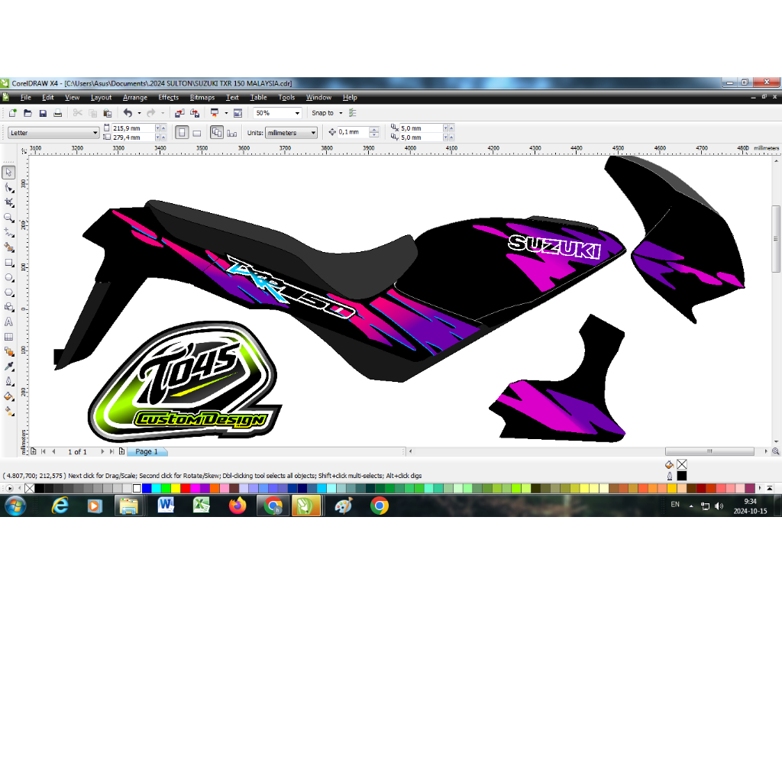Viewport: 782px width, 782px height.
Task: Select the Shape tool
Action: pyautogui.click(x=9, y=187)
